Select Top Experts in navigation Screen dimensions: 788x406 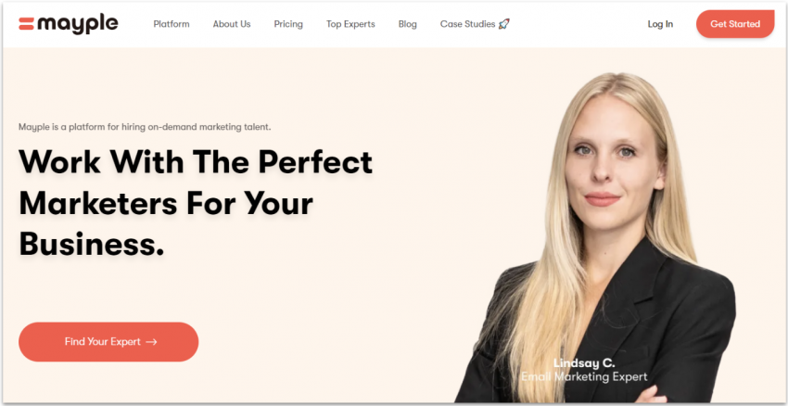coord(350,24)
